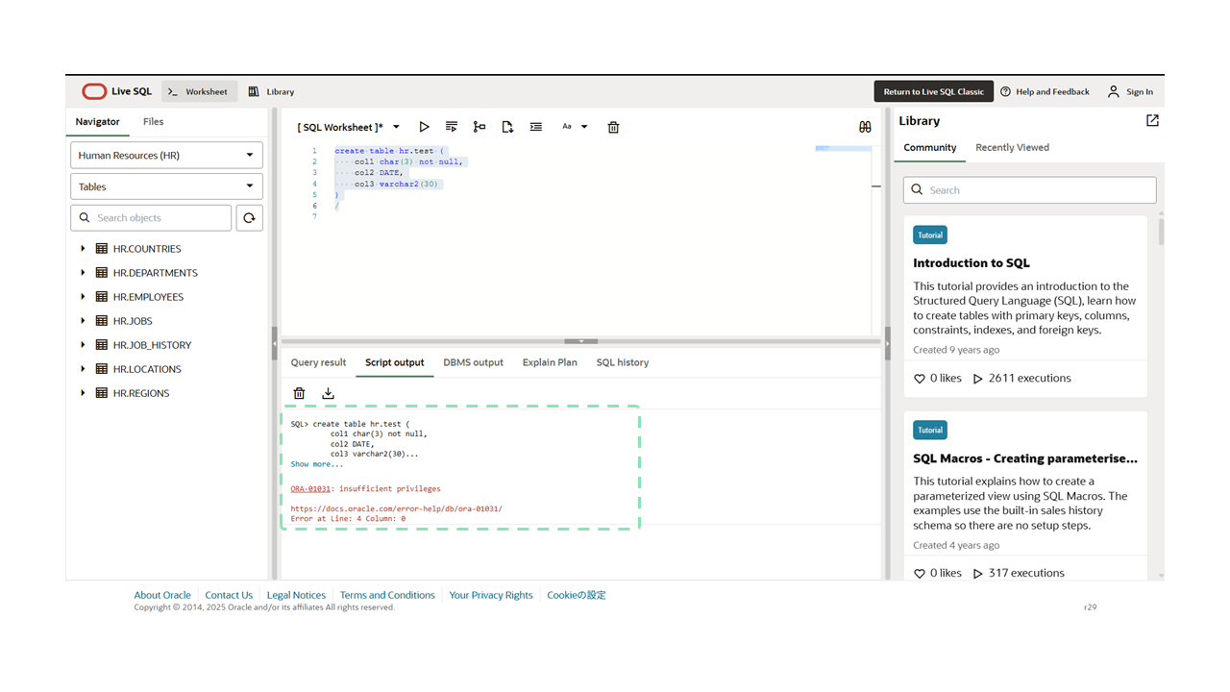Expand the HR.COUNTRIES tree node
The width and height of the screenshot is (1230, 692).
pos(83,249)
